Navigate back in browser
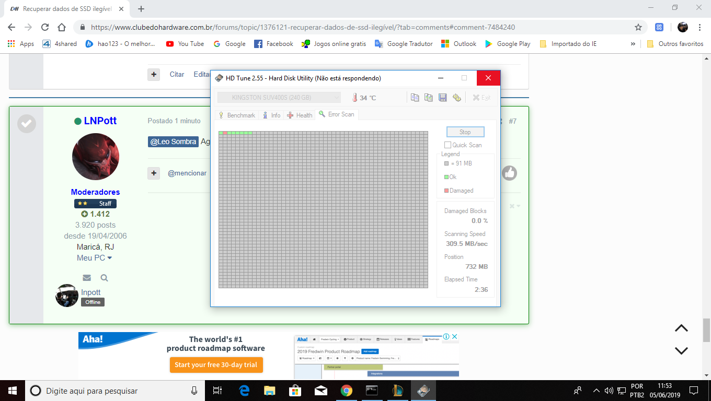 [x=12, y=27]
